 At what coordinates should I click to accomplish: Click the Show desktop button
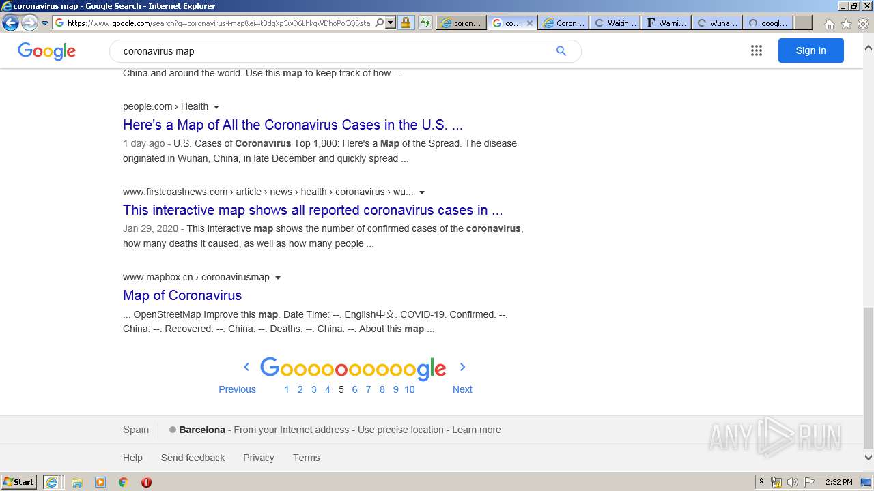pyautogui.click(x=866, y=482)
